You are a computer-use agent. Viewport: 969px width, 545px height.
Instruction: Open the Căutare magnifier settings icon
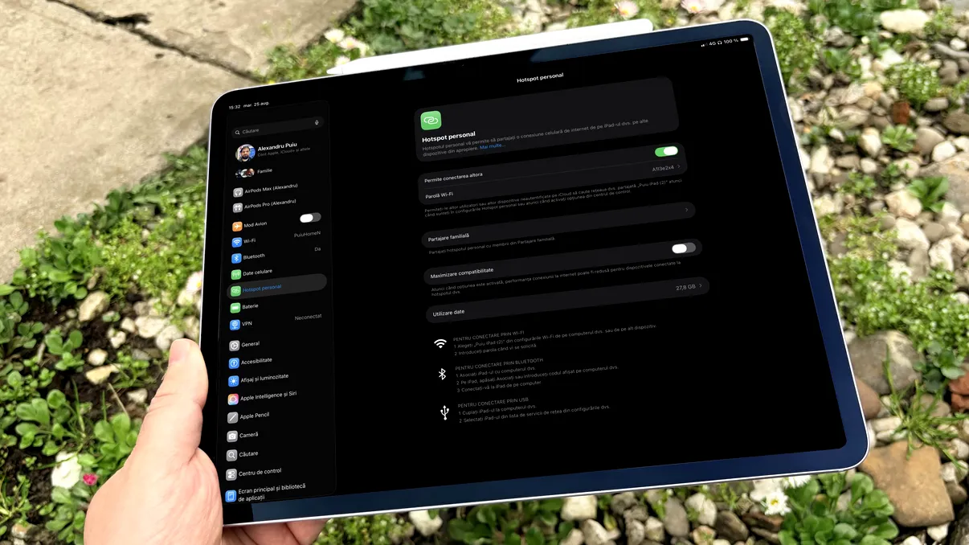click(x=231, y=456)
